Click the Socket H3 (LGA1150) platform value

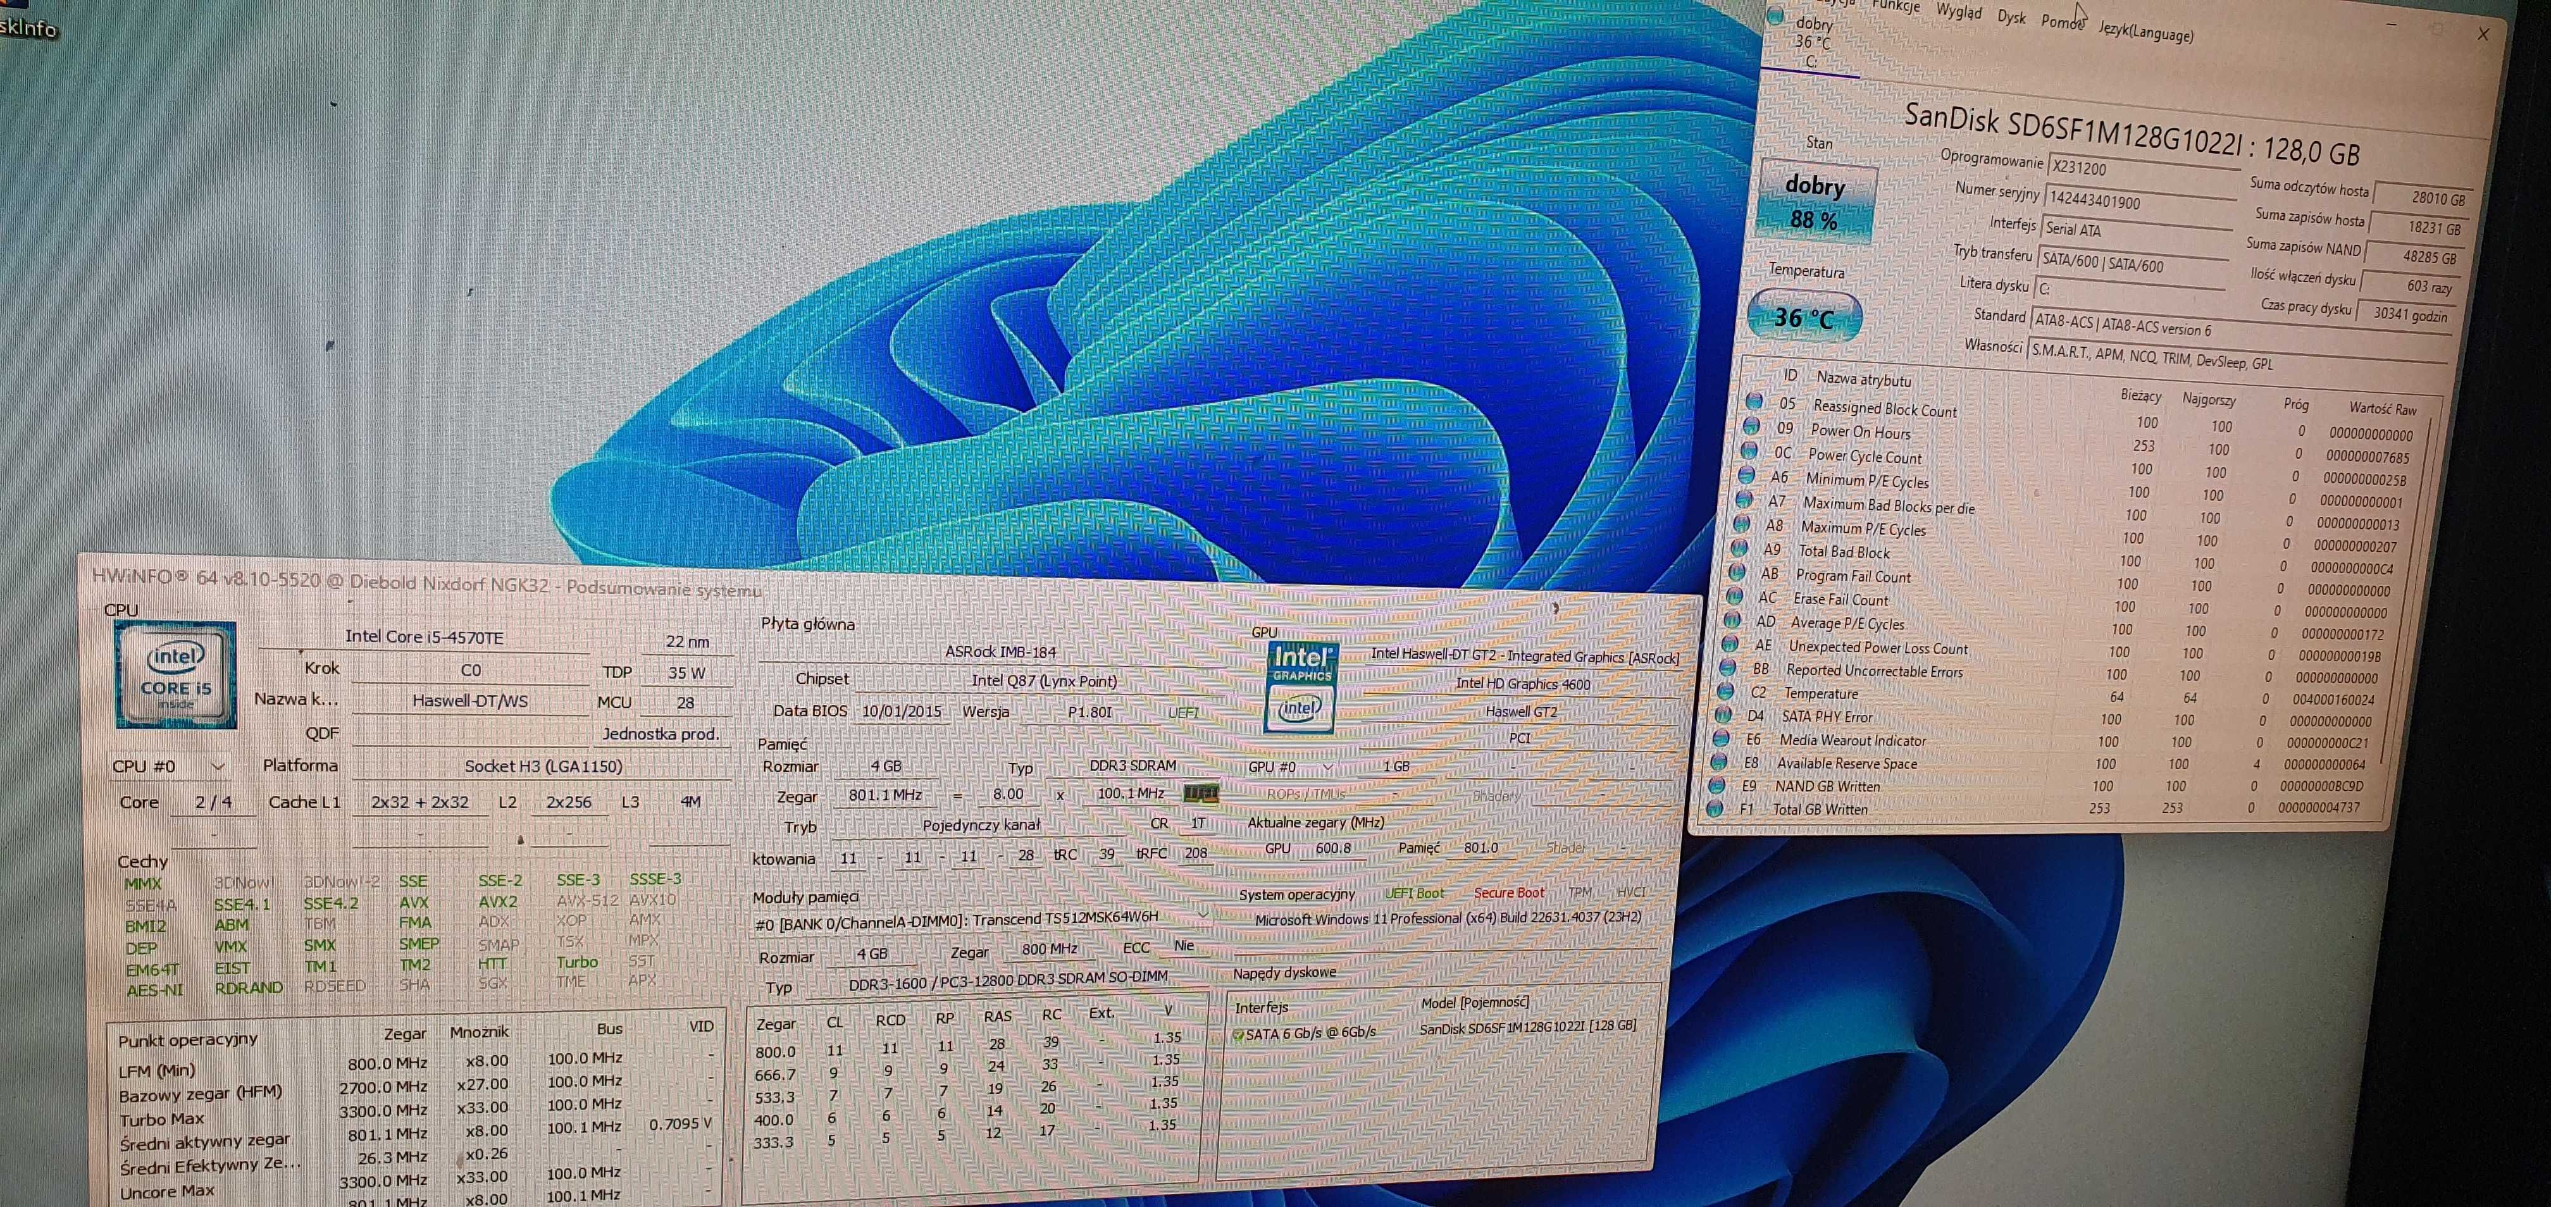[x=543, y=765]
